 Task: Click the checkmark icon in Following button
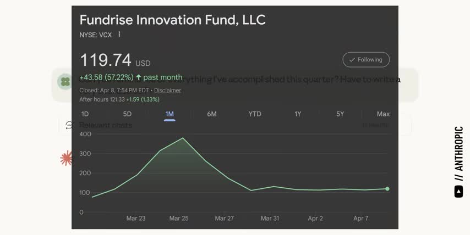coord(352,60)
